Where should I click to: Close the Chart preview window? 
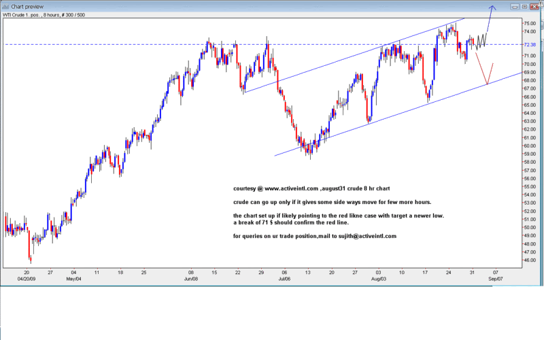click(x=536, y=6)
